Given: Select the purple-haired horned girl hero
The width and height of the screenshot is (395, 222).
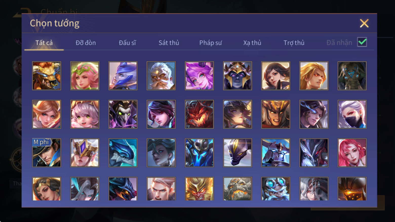Looking at the screenshot, I should tap(199, 76).
